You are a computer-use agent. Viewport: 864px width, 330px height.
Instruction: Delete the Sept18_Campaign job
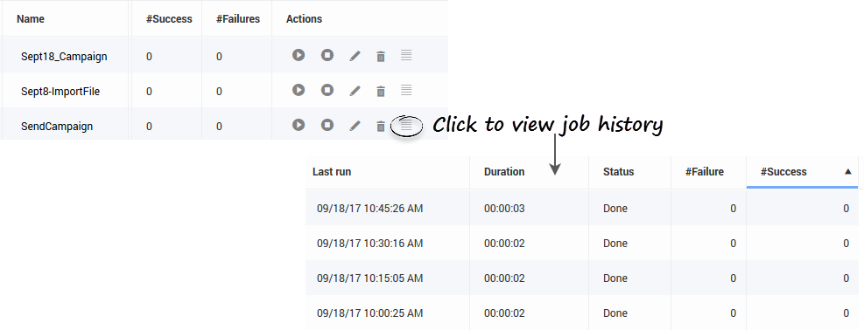[x=380, y=56]
